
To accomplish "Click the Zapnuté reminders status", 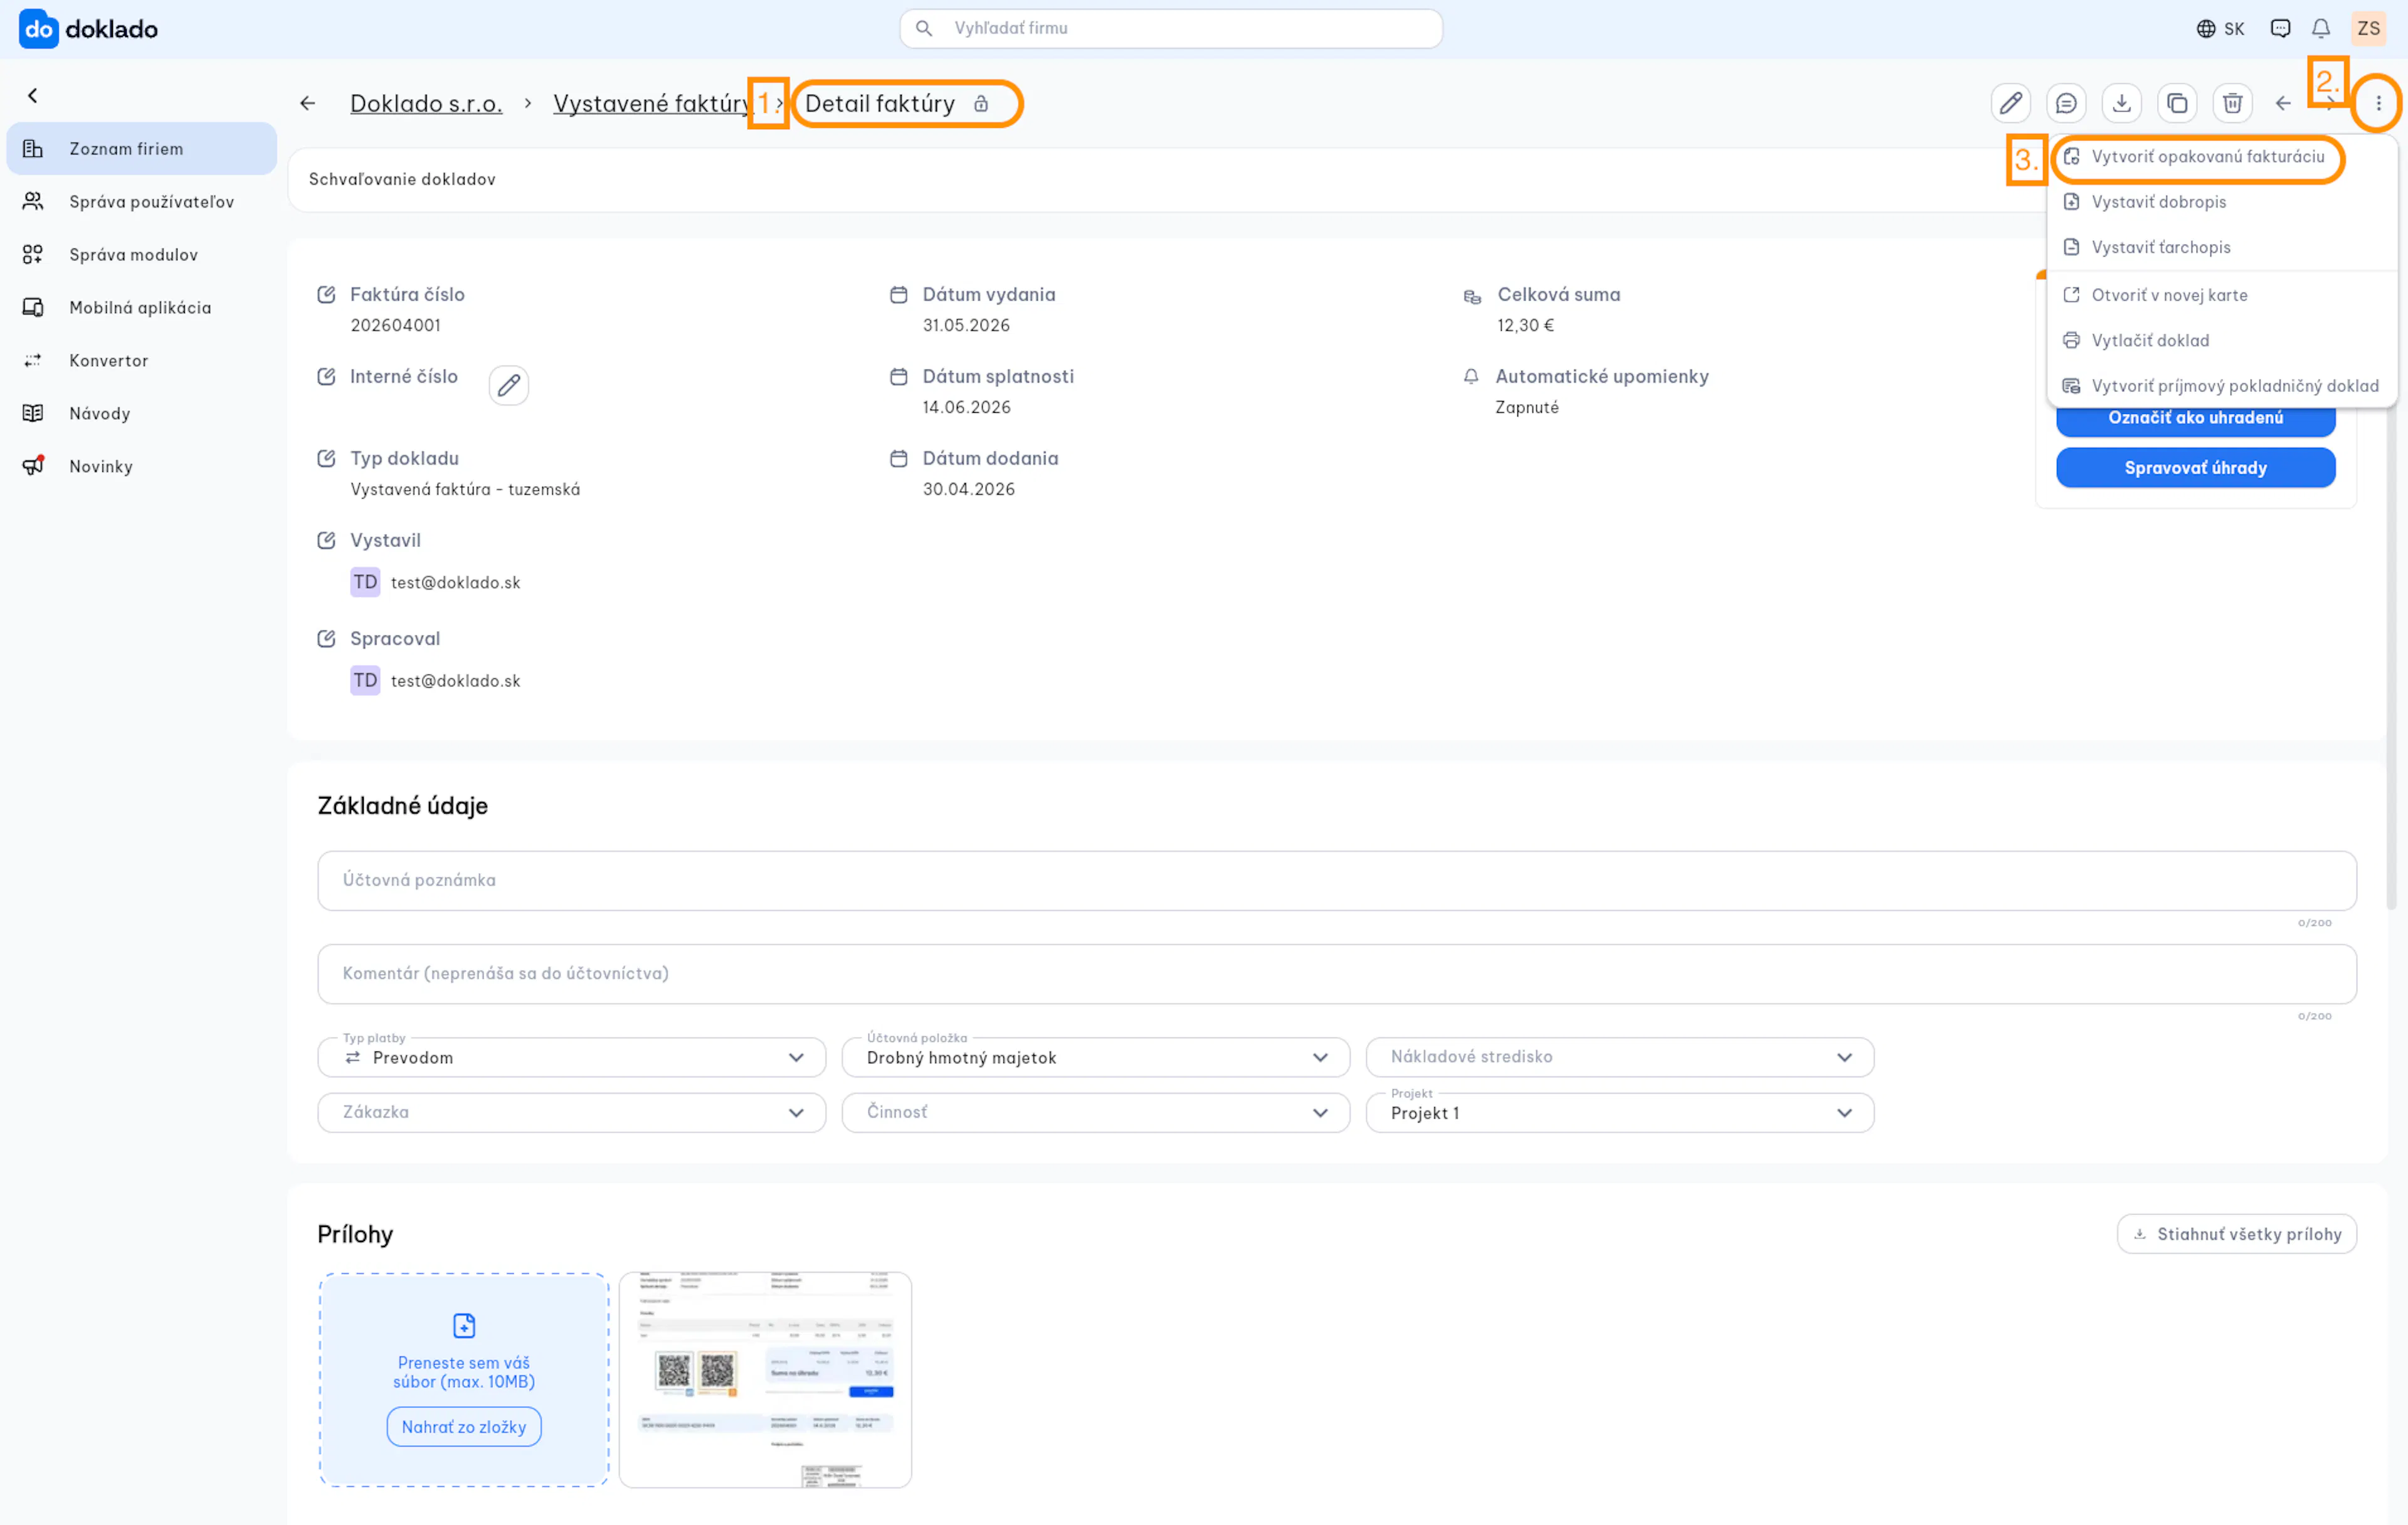I will (1527, 408).
